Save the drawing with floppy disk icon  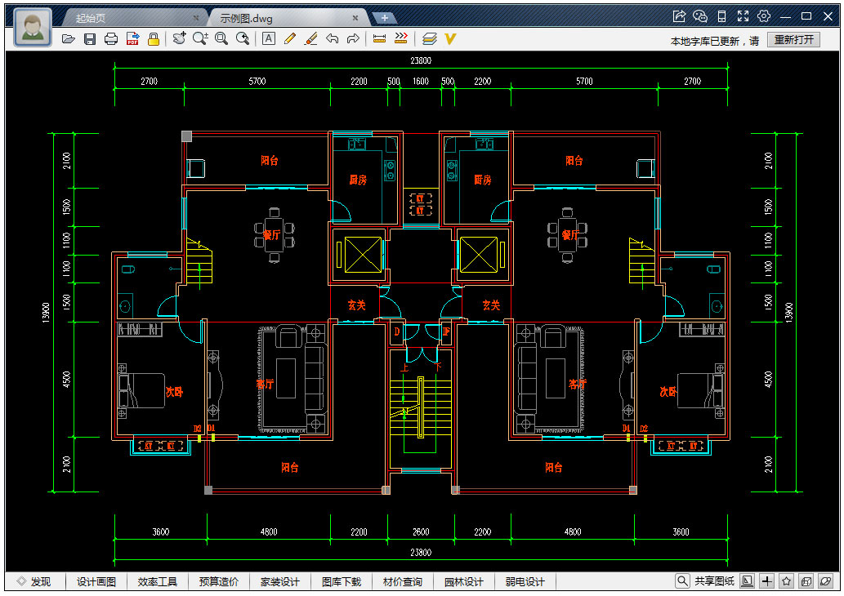(x=90, y=38)
